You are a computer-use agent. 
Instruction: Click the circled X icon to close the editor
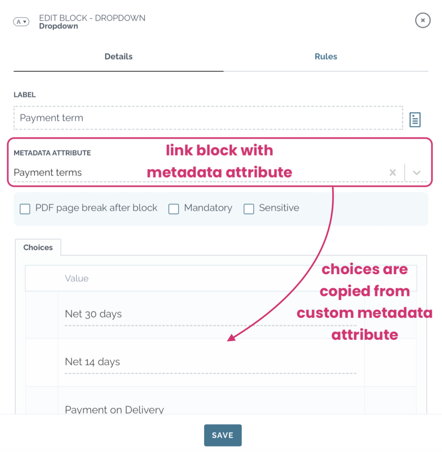click(x=423, y=20)
